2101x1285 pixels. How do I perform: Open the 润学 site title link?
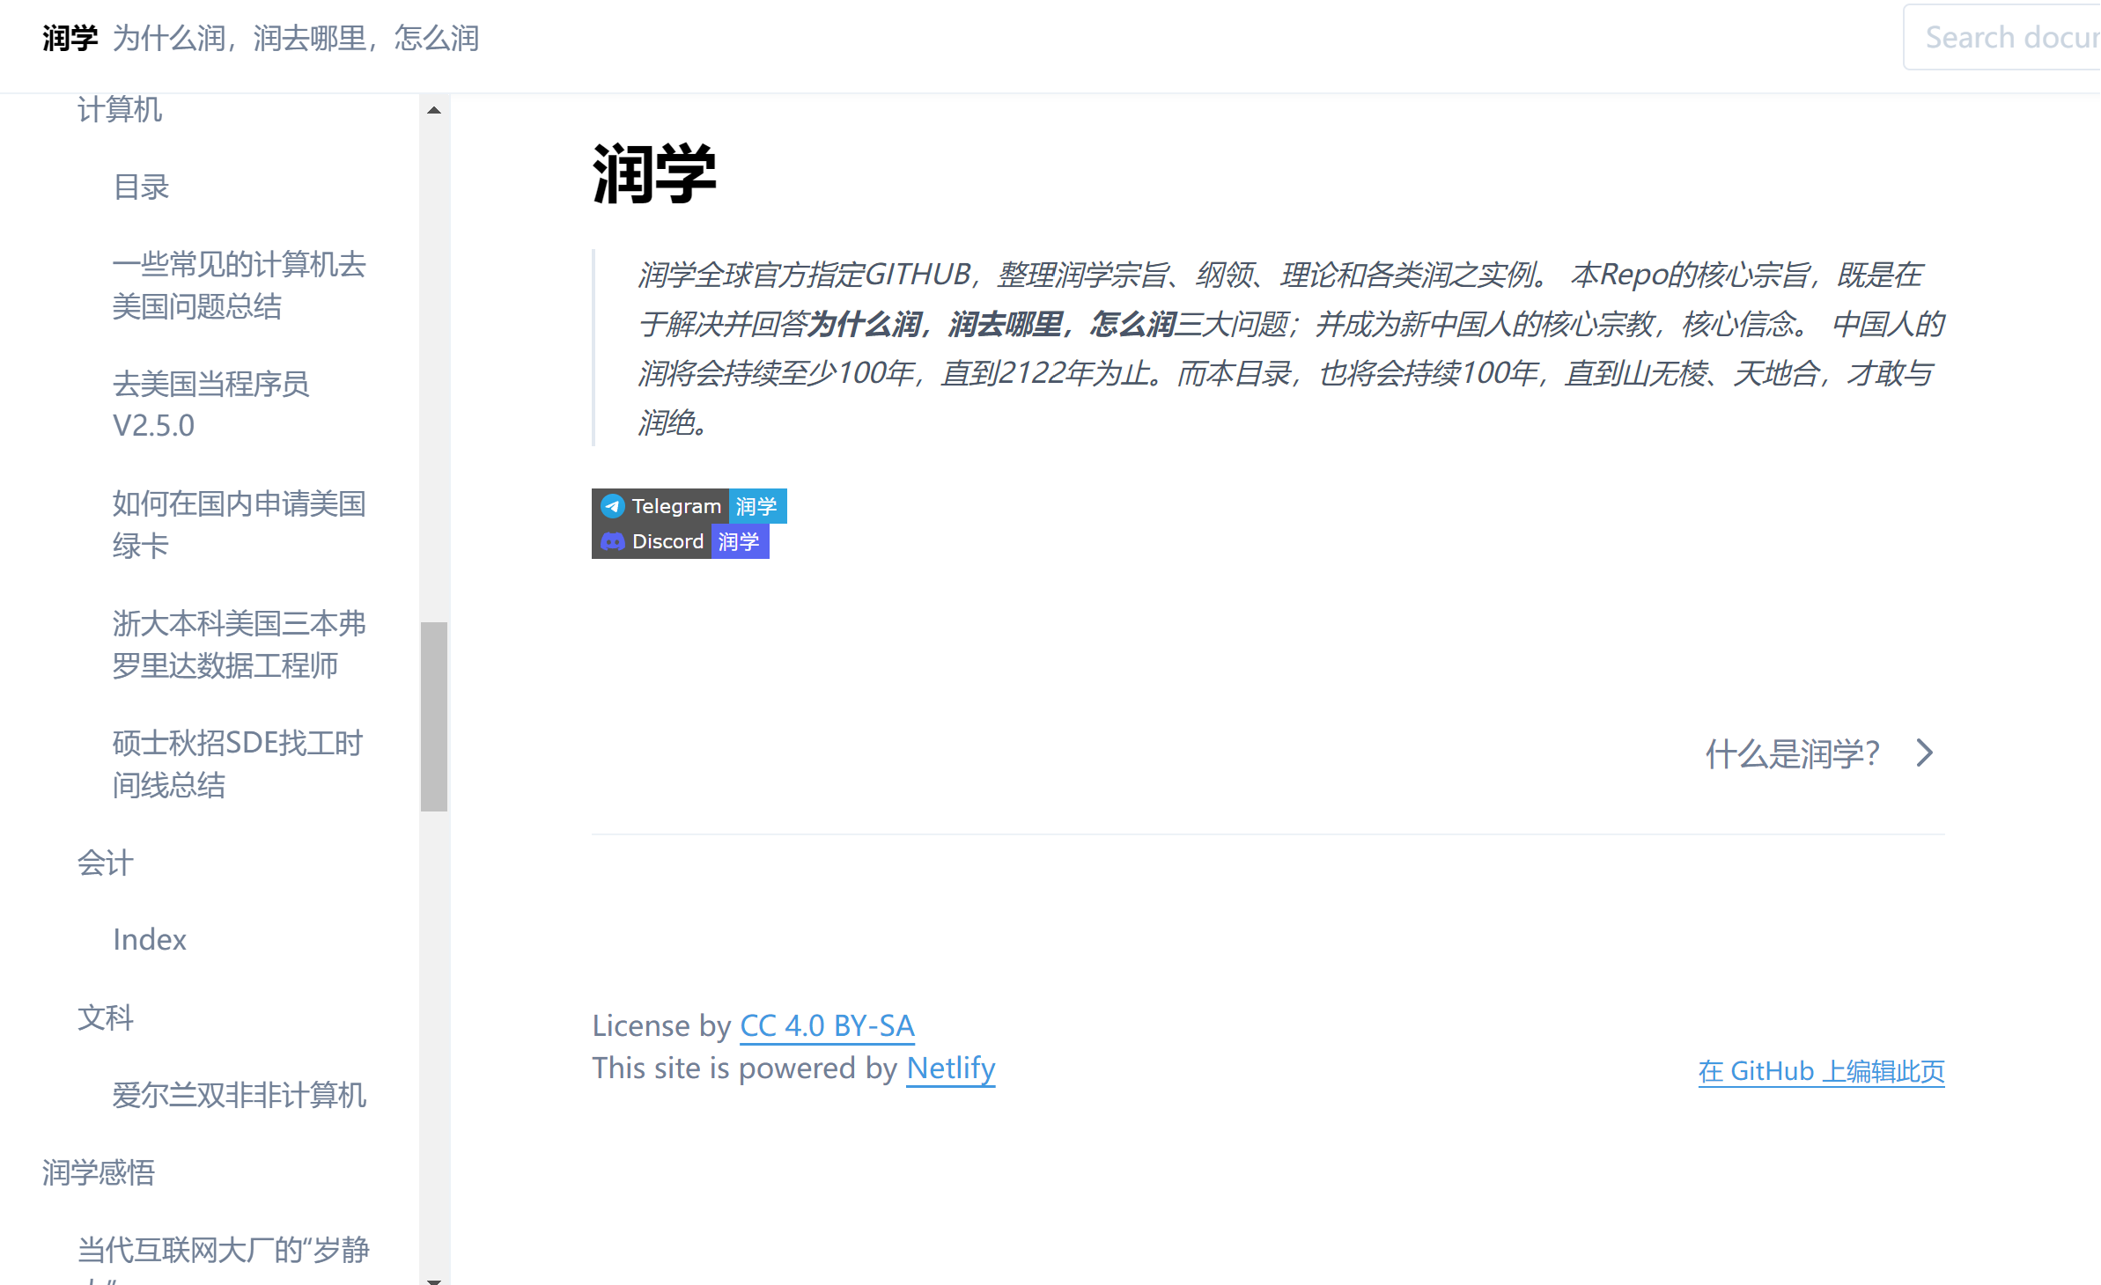[x=70, y=38]
